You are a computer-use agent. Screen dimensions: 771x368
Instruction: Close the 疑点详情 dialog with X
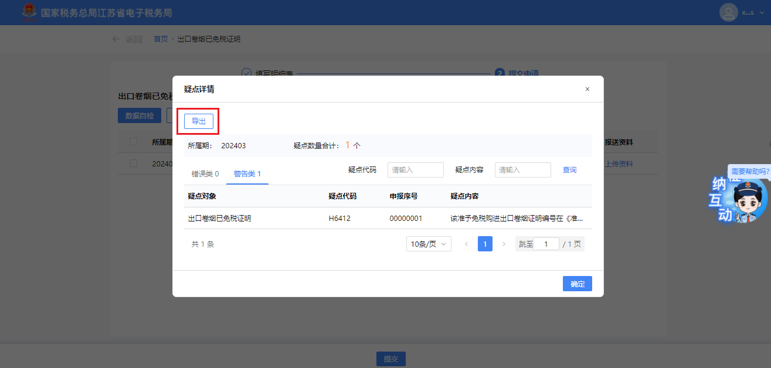coord(587,89)
